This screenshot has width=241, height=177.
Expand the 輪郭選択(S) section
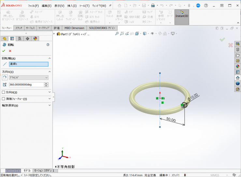(x=50, y=105)
